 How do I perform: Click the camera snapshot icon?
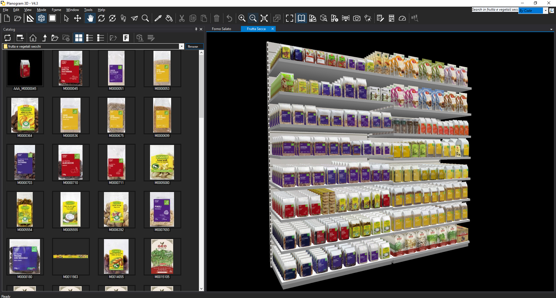click(357, 18)
